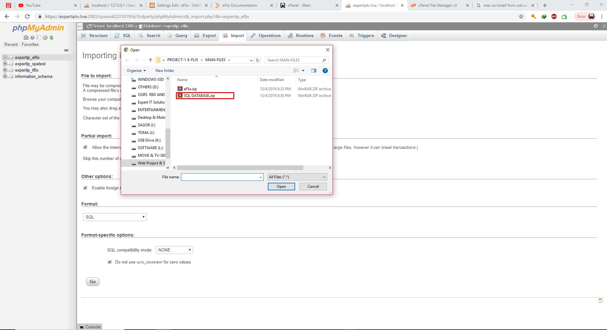Image resolution: width=607 pixels, height=330 pixels.
Task: Click the PROJECT-1-E-FLIX breadcrumb folder
Action: pos(183,60)
